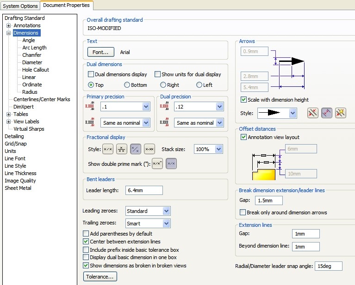Click the leader snap angle 15deg field
This screenshot has width=355, height=285.
tap(329, 266)
